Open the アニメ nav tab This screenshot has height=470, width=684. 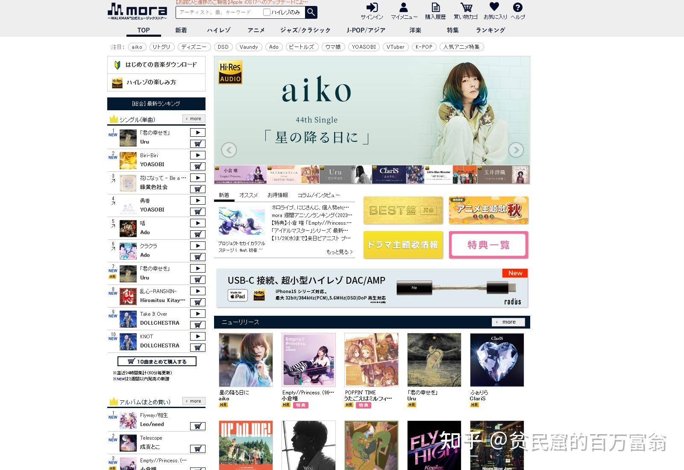(x=256, y=30)
